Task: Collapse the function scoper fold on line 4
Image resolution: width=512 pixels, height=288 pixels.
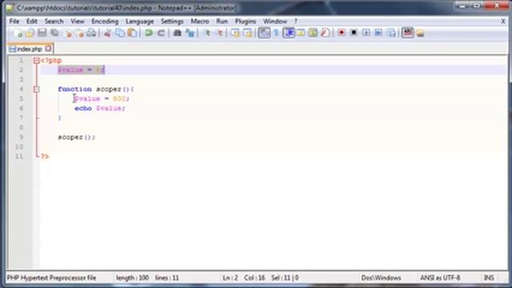Action: tap(36, 89)
